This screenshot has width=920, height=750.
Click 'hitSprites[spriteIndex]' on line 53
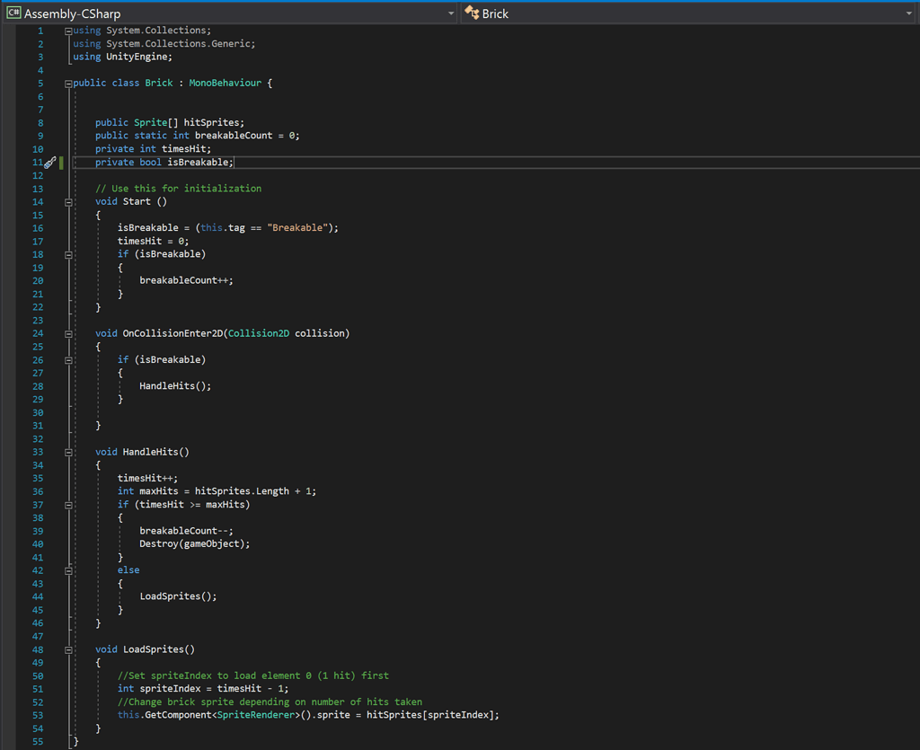[430, 715]
